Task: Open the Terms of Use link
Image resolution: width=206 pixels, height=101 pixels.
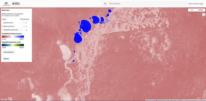Action: (x=202, y=100)
